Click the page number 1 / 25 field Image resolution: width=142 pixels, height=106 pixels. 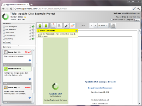click(83, 25)
